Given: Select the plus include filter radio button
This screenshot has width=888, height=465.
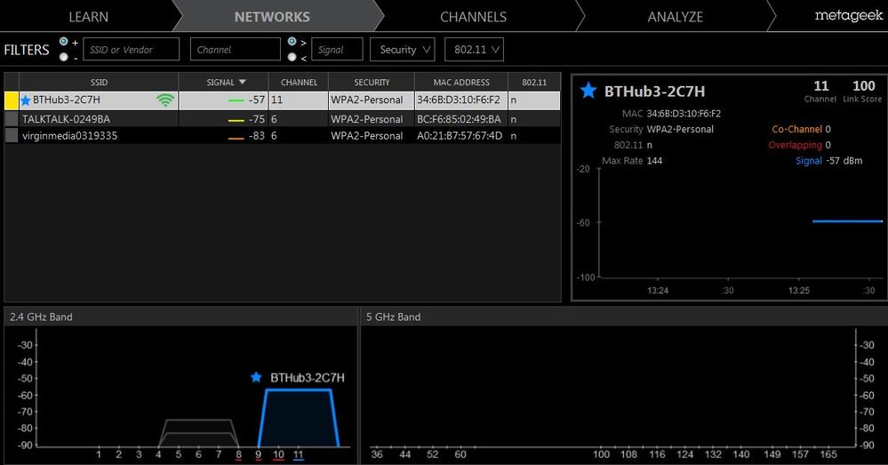Looking at the screenshot, I should click(x=63, y=42).
